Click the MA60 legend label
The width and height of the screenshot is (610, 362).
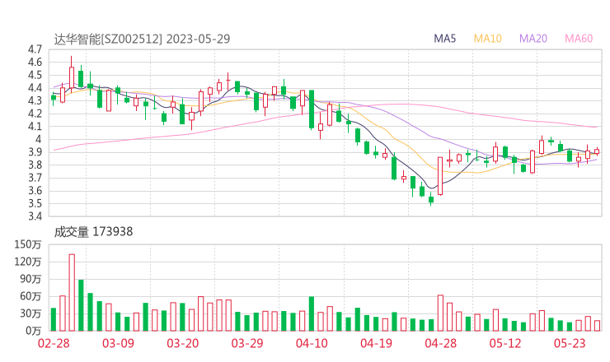pyautogui.click(x=579, y=39)
